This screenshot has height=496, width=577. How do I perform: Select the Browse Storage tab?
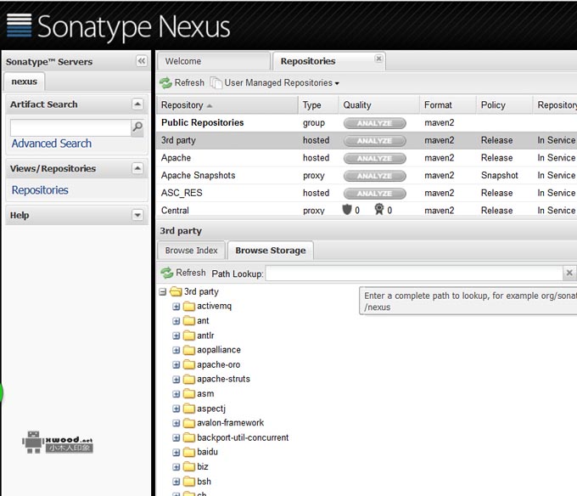[271, 251]
